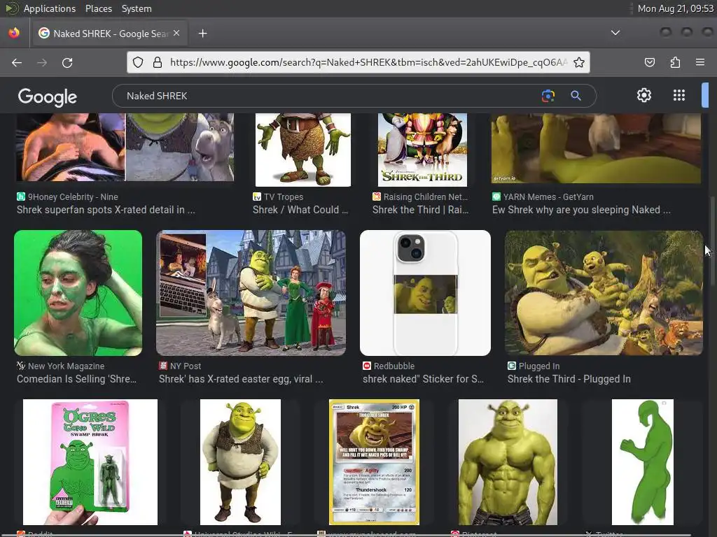Click the YARN Memes - GetYarn source label

(x=548, y=196)
